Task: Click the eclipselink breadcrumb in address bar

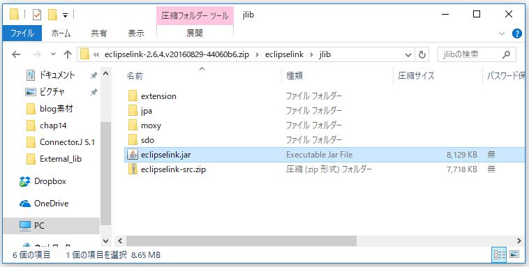Action: click(x=284, y=54)
